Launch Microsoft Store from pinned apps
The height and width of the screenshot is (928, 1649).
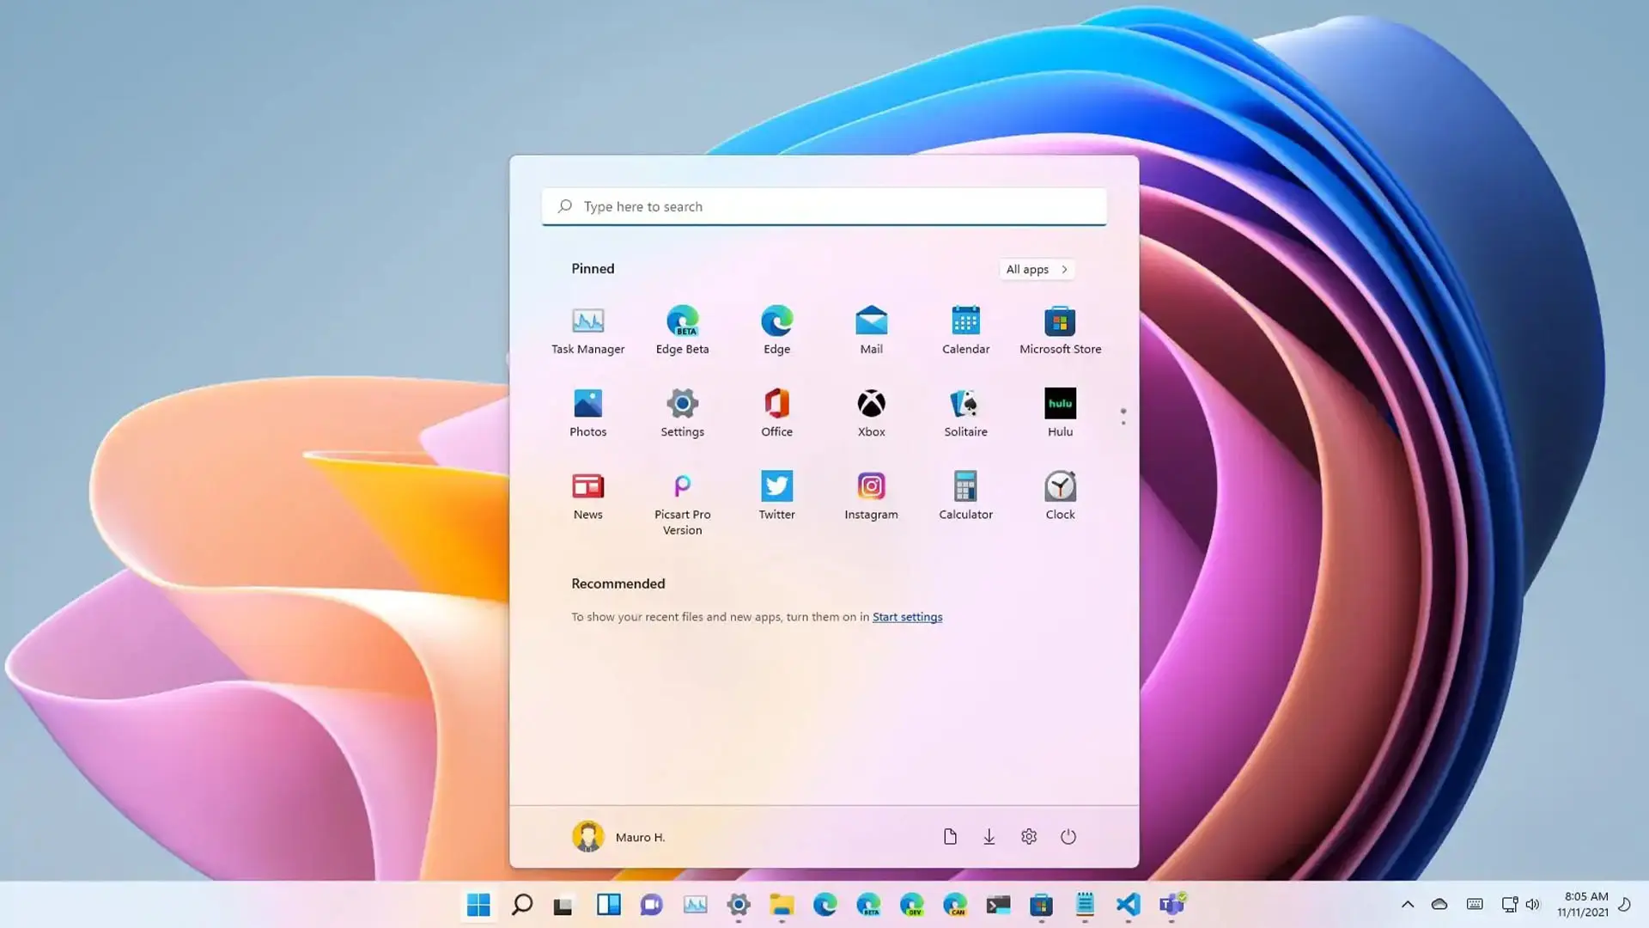1060,330
